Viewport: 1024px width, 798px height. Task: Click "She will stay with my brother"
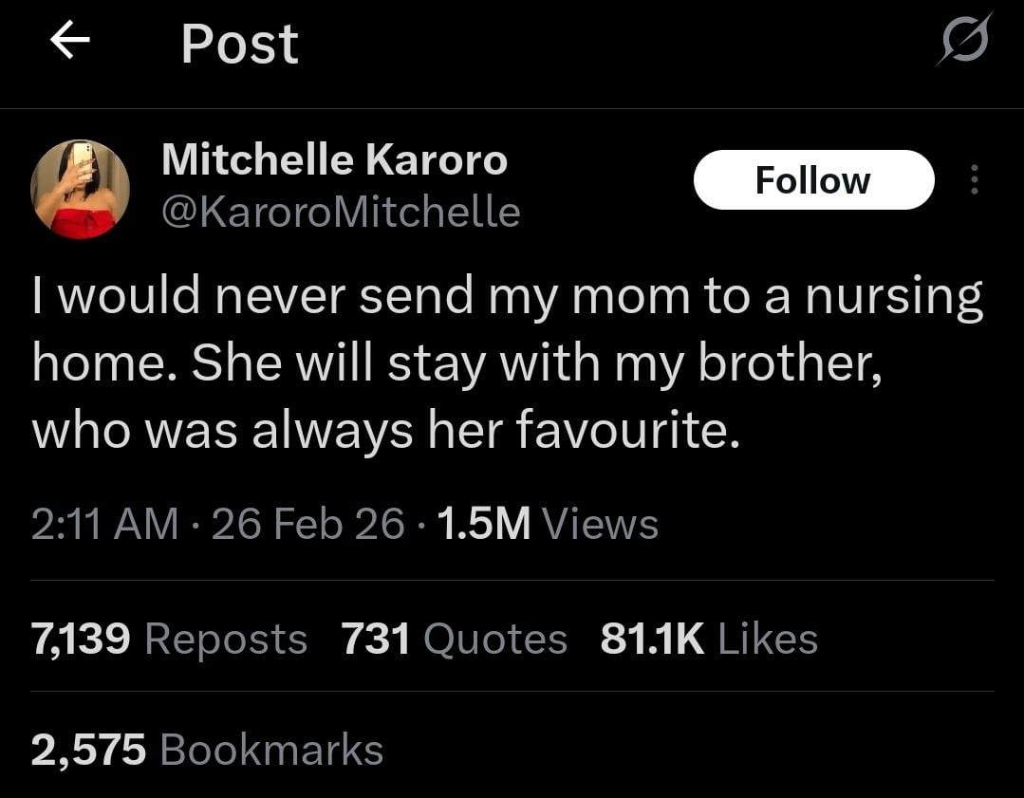tap(537, 365)
